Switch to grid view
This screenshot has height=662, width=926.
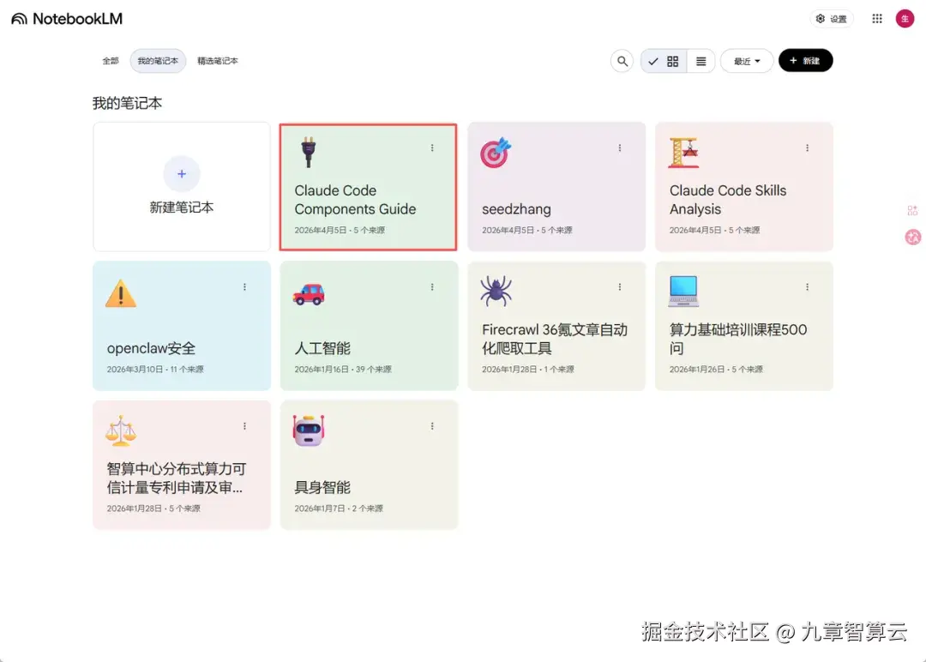tap(672, 61)
